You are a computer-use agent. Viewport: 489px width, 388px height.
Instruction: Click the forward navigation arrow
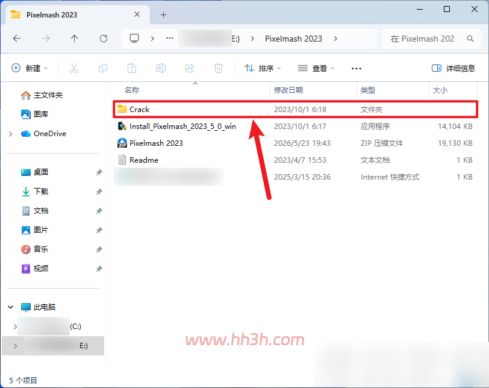pos(46,39)
